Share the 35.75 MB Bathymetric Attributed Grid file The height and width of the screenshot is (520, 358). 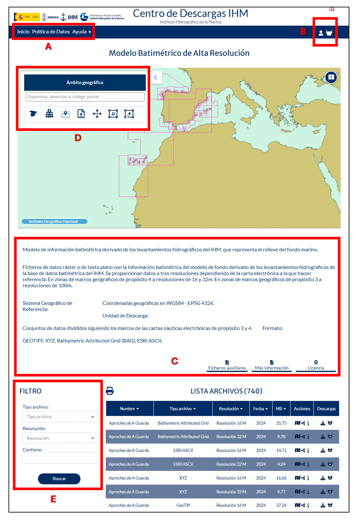[x=303, y=423]
